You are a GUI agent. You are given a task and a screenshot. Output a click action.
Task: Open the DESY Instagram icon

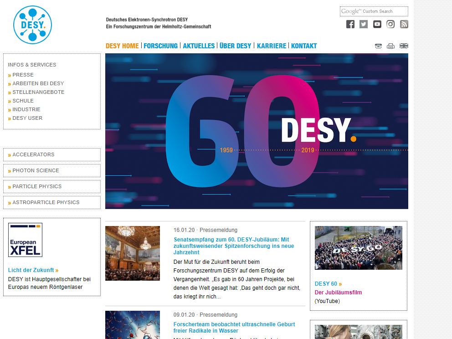(390, 24)
